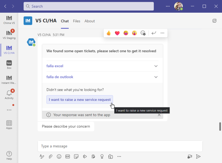
Task: Open the Loop component icon in compose bar
Action: pyautogui.click(x=110, y=156)
